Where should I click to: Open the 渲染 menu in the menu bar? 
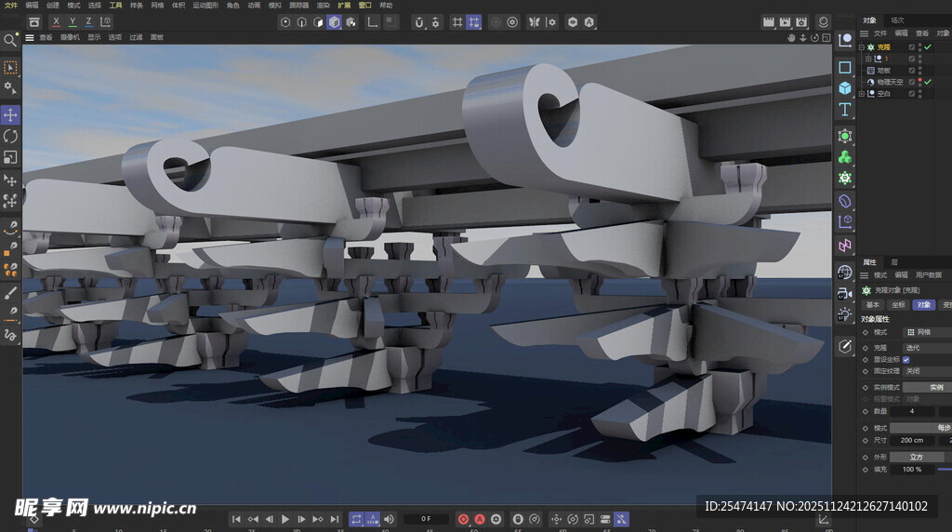[x=323, y=5]
